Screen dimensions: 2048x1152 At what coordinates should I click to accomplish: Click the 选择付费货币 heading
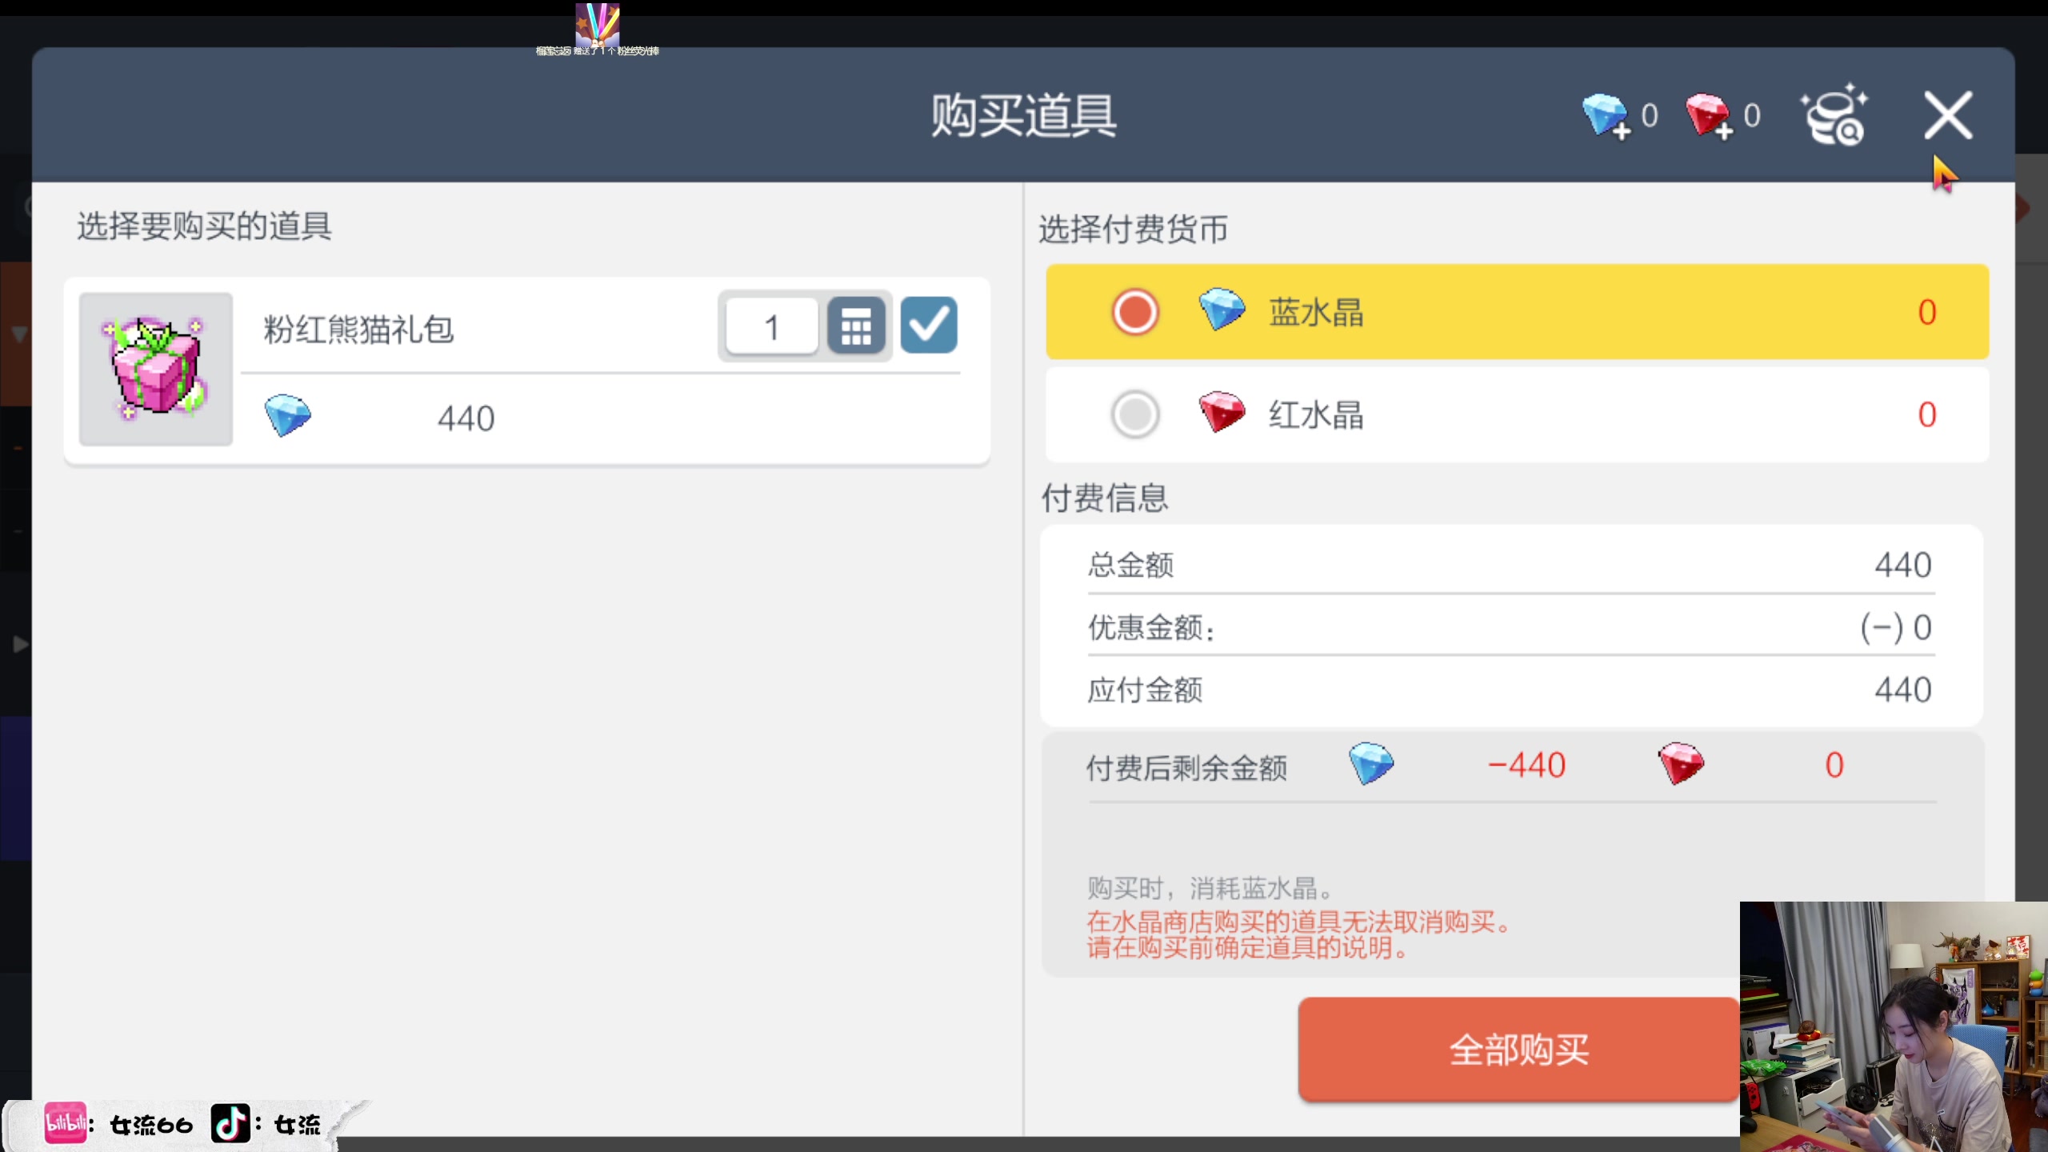point(1133,230)
